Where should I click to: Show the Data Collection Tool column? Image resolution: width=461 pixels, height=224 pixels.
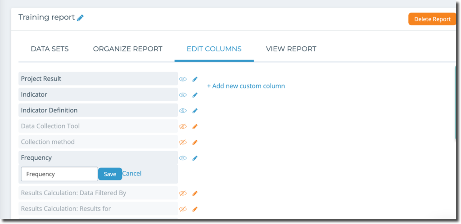pyautogui.click(x=183, y=126)
